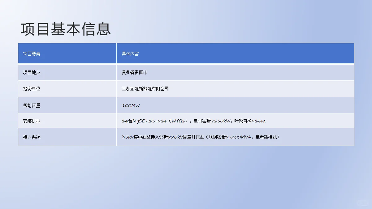The width and height of the screenshot is (372, 209).
Task: Click the slide title 项目基本信息
Action: pyautogui.click(x=65, y=29)
